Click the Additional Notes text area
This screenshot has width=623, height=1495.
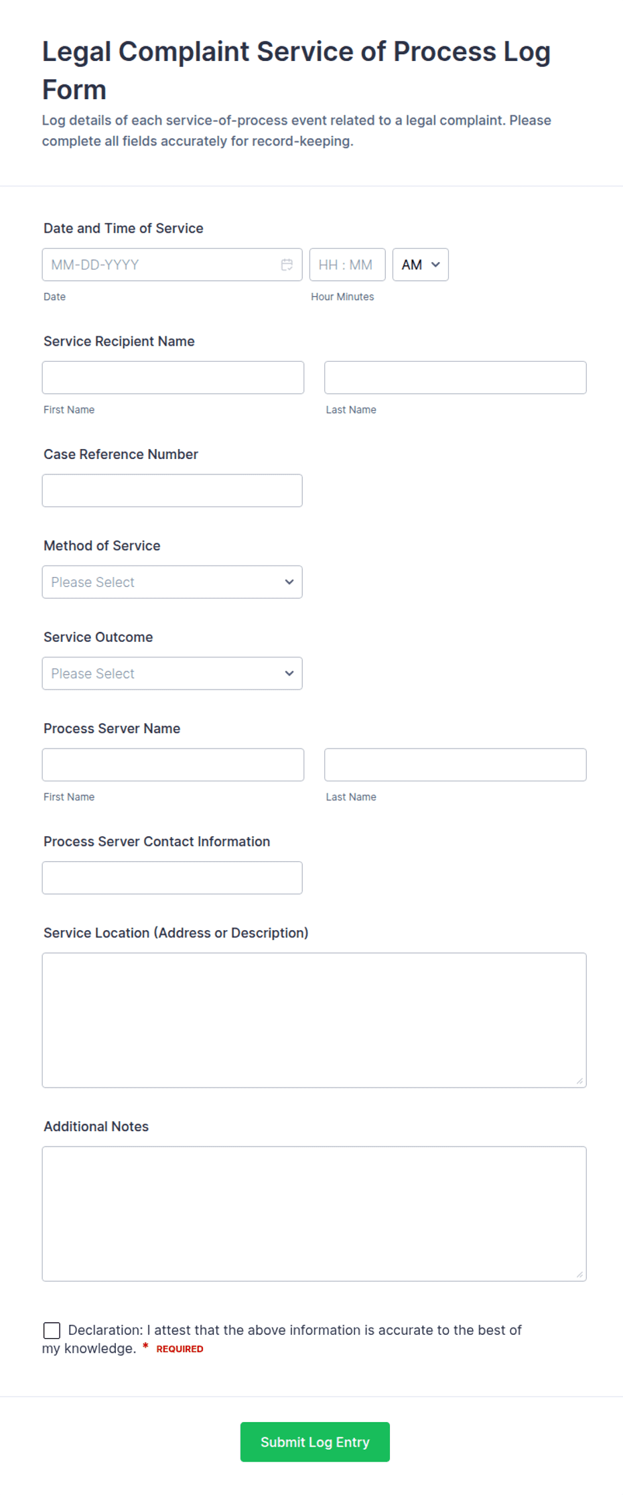point(314,1214)
